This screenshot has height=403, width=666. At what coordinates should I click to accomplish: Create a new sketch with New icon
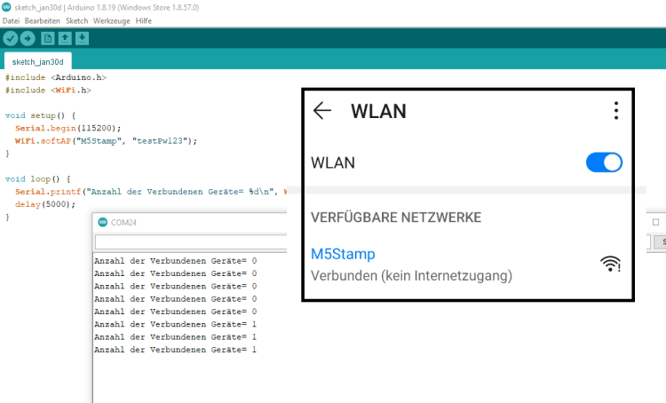pyautogui.click(x=48, y=38)
